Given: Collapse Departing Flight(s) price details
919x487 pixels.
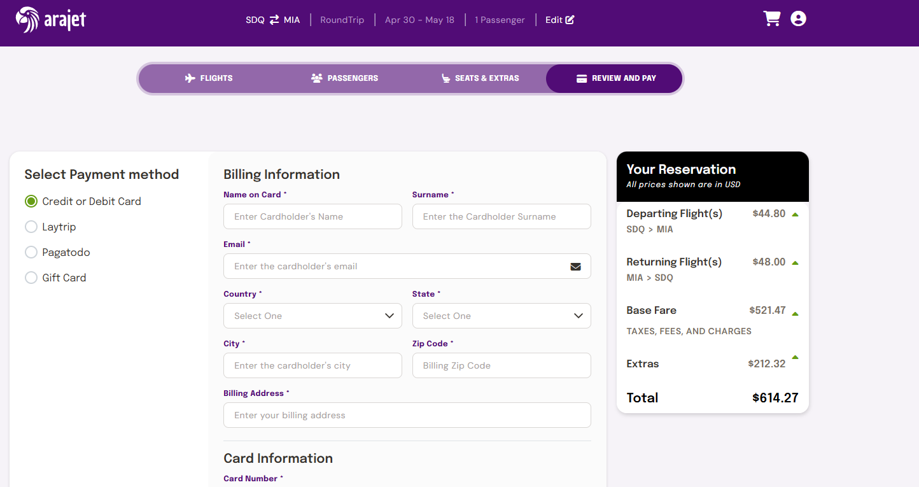Looking at the screenshot, I should pos(795,215).
